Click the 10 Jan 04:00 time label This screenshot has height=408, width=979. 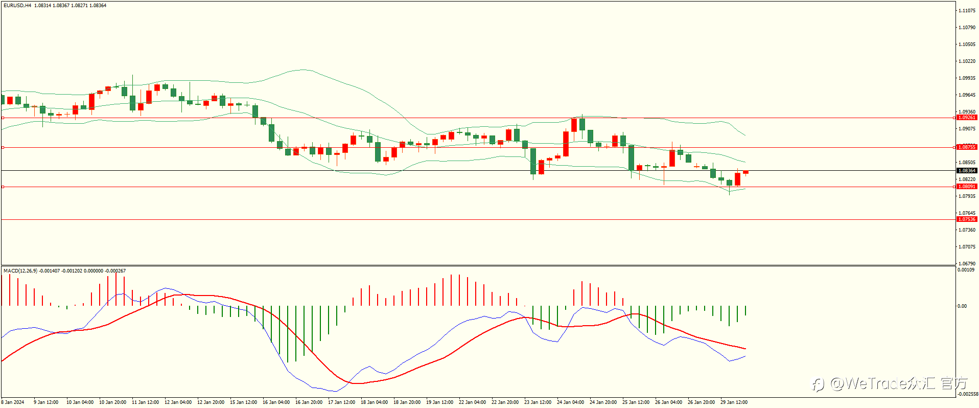click(80, 402)
